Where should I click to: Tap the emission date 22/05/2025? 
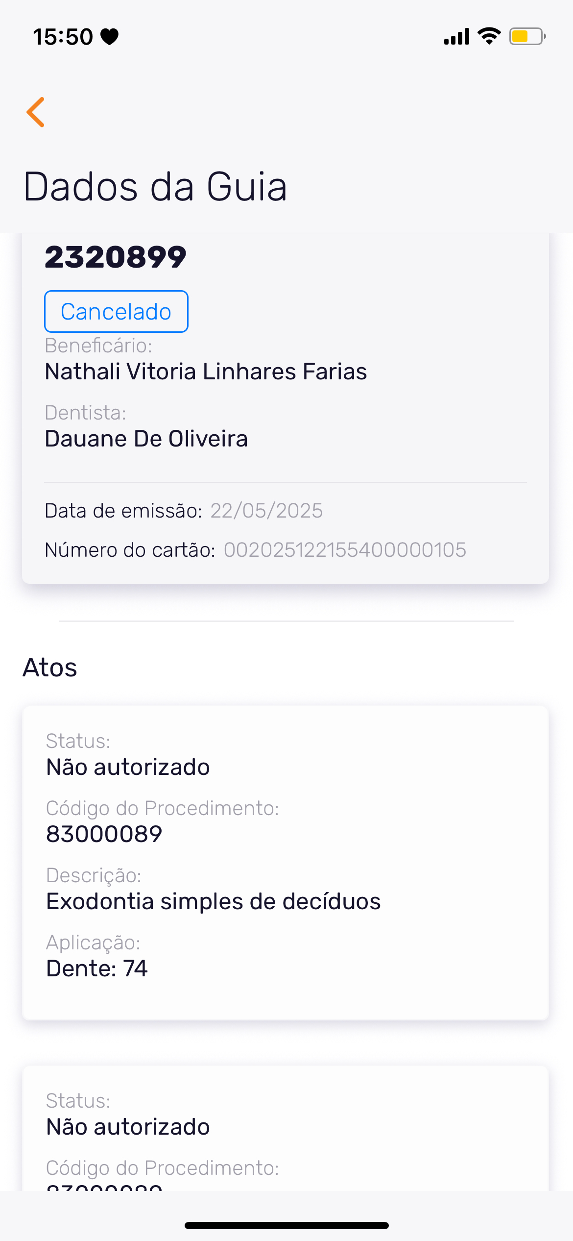[266, 511]
